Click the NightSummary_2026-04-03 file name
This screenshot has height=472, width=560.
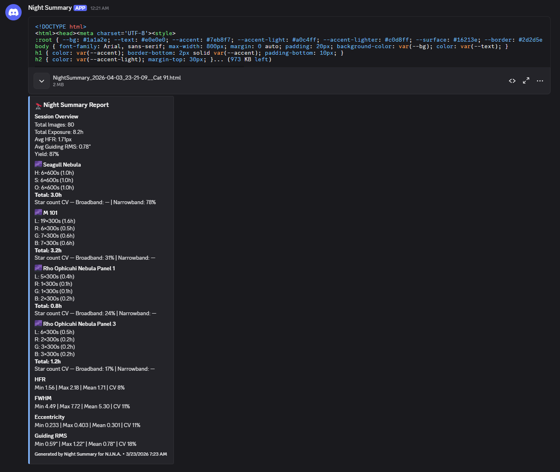point(117,78)
